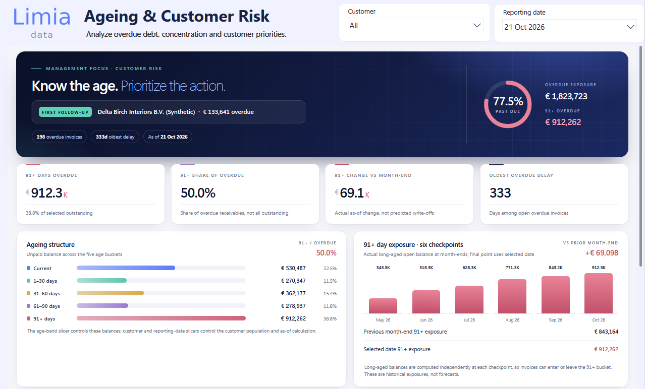Screen dimensions: 645x389
Task: Click the Current ageing bar
Action: point(126,268)
